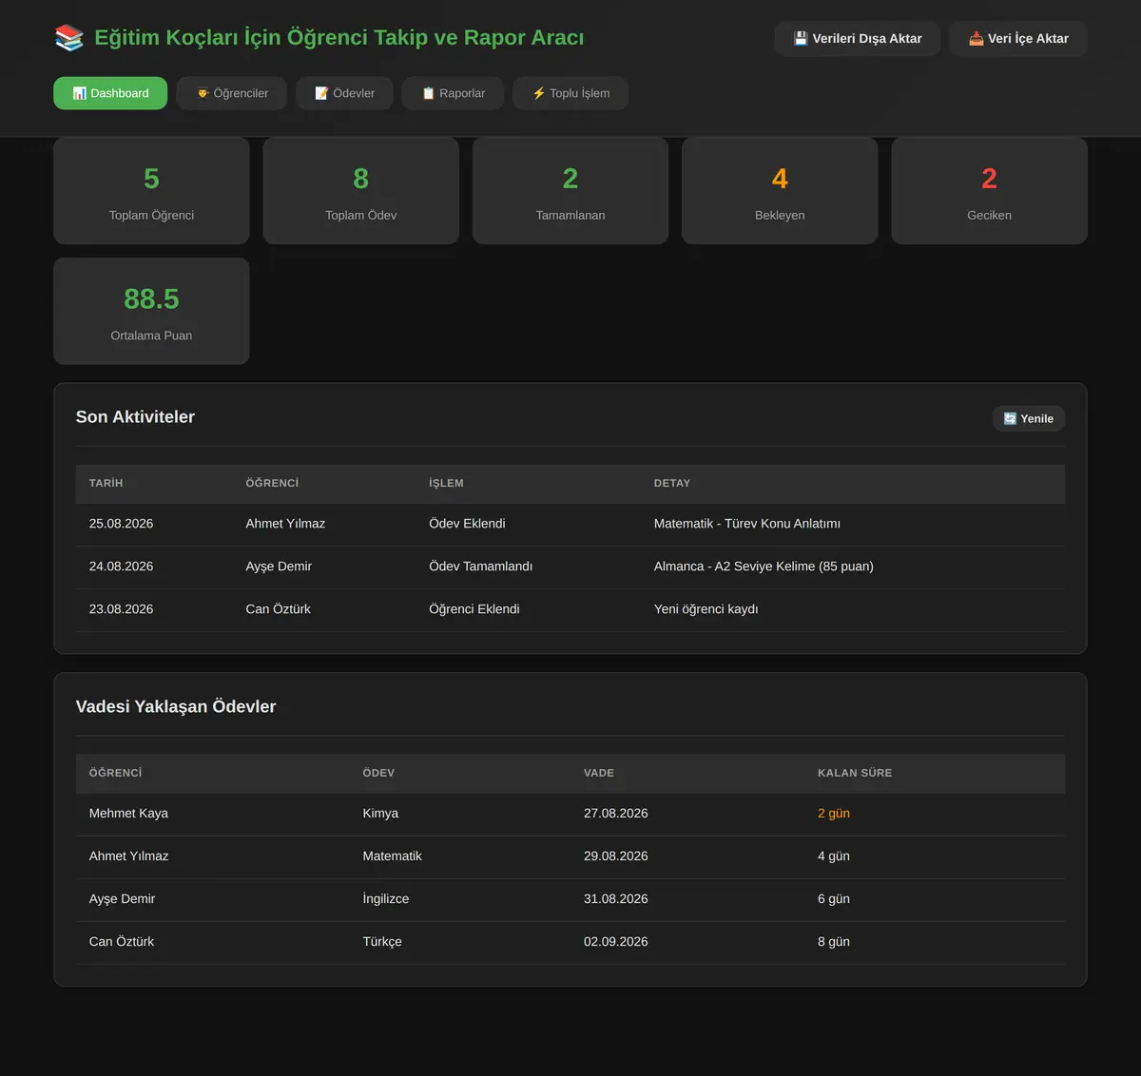Click the Bekleyen stat card
The height and width of the screenshot is (1076, 1141).
tap(780, 191)
